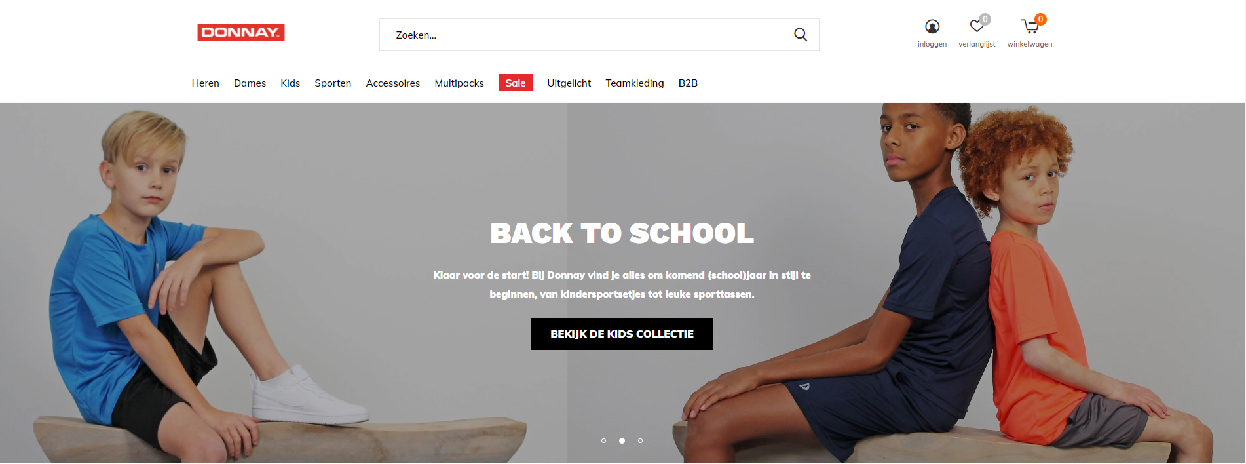The width and height of the screenshot is (1246, 464).
Task: Go to the Uitgelicht section
Action: click(x=569, y=83)
